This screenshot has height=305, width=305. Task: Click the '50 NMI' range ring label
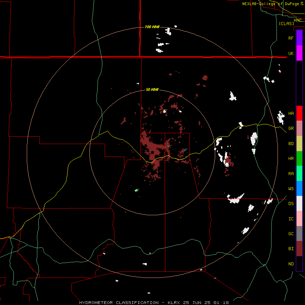point(152,89)
